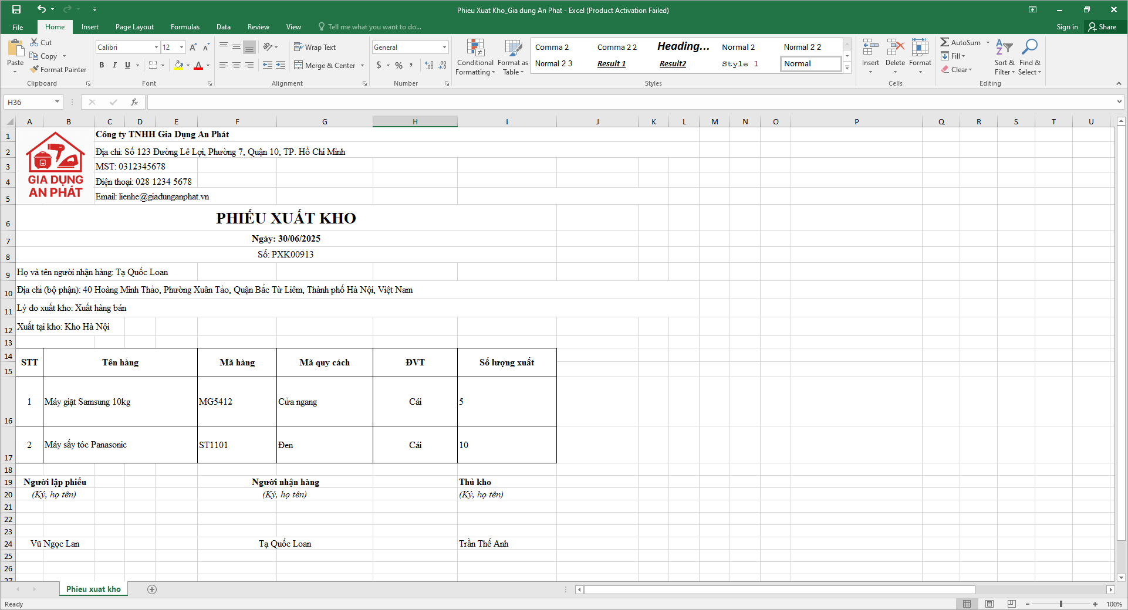Screen dimensions: 1128x610
Task: Switch to the Page Layout tab
Action: (x=134, y=27)
